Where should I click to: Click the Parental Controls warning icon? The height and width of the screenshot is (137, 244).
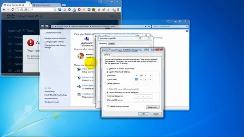point(10,51)
